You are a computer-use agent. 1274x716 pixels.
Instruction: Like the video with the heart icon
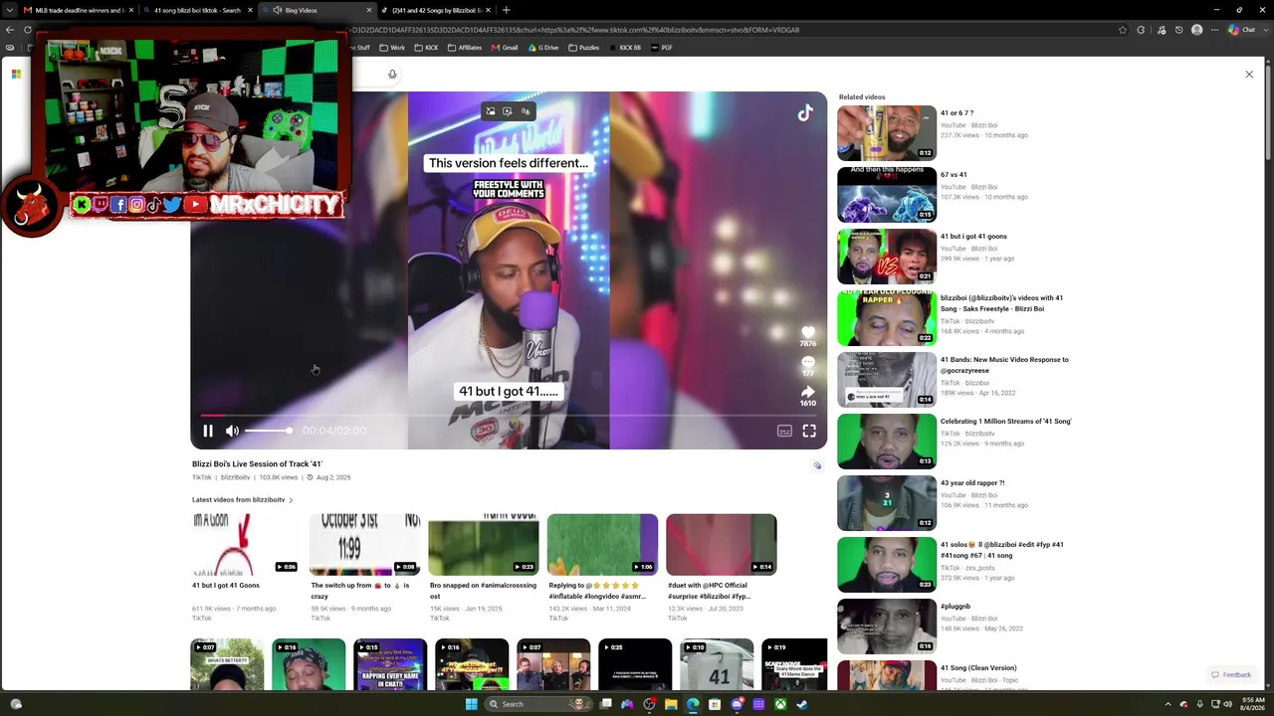pyautogui.click(x=808, y=333)
